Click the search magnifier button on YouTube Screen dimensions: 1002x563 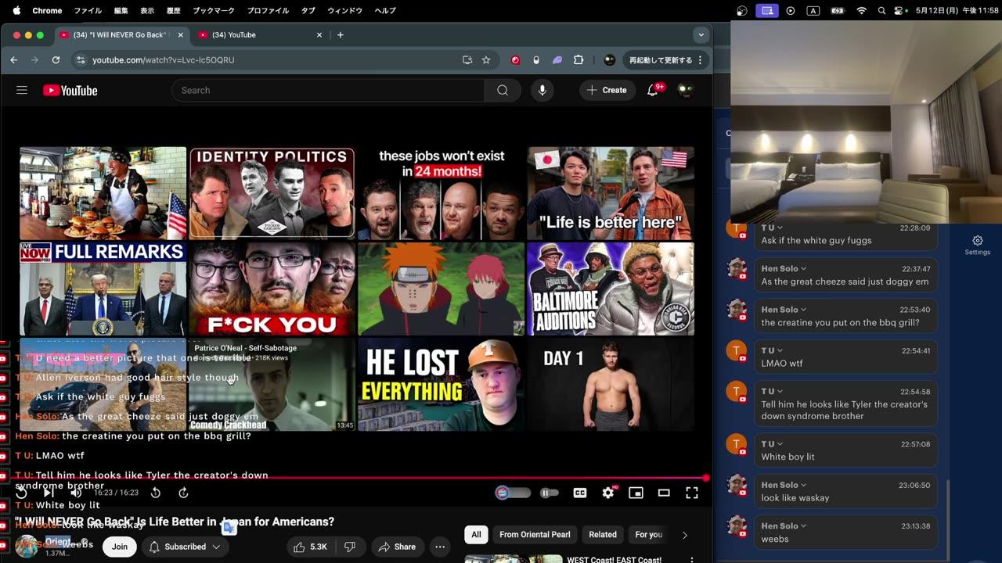[503, 90]
